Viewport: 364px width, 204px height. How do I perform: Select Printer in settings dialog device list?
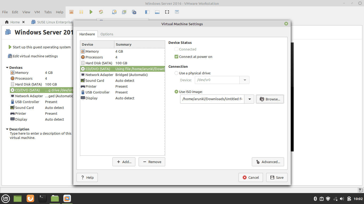click(123, 86)
